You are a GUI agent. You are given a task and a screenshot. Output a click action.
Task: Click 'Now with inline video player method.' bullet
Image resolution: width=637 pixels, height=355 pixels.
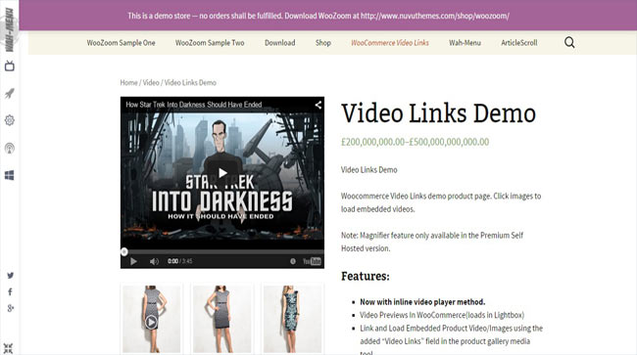point(422,302)
